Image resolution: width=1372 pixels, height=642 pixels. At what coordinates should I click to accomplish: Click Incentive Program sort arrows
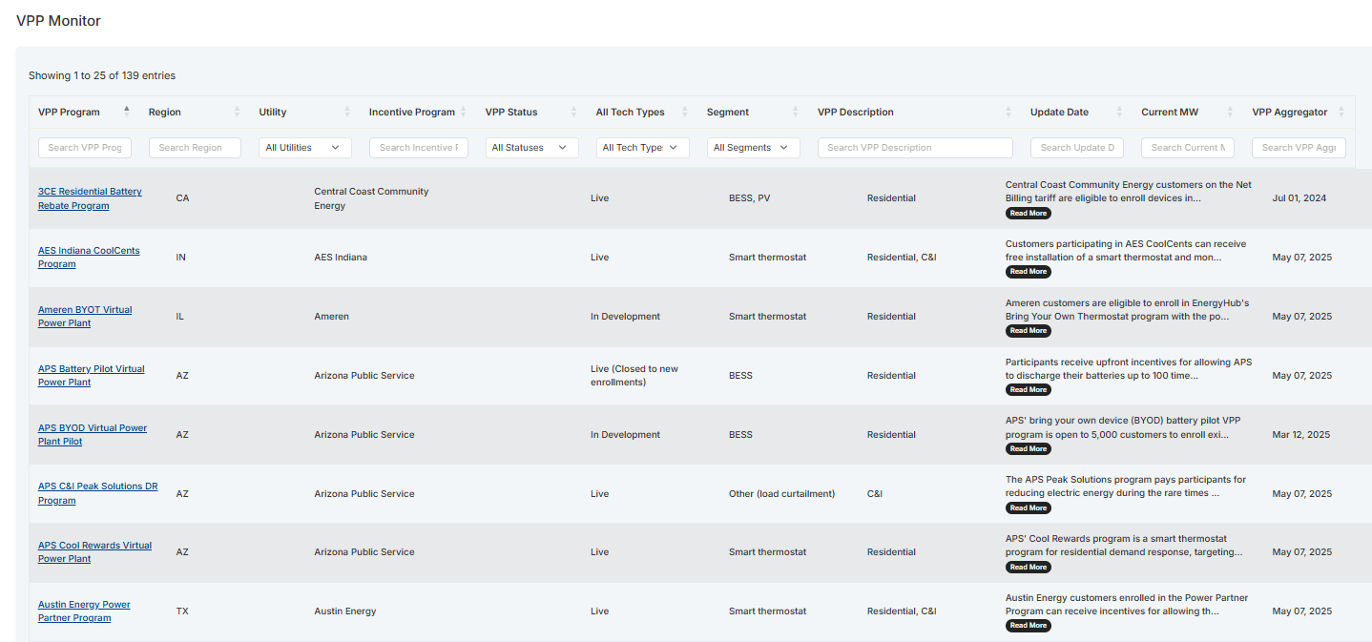click(463, 112)
